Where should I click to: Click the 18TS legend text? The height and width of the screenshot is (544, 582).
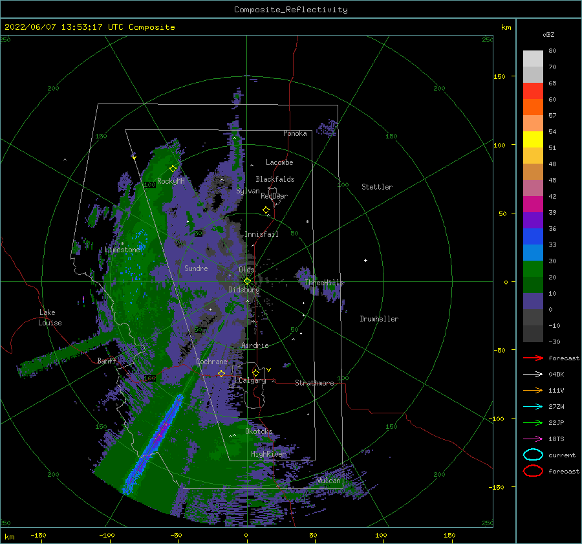click(556, 439)
